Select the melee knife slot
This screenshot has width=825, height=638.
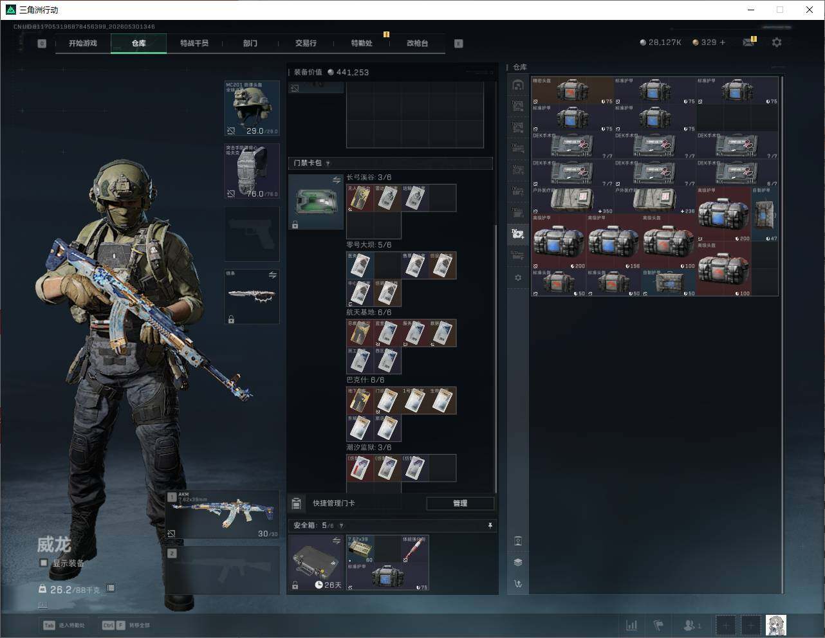[x=252, y=296]
